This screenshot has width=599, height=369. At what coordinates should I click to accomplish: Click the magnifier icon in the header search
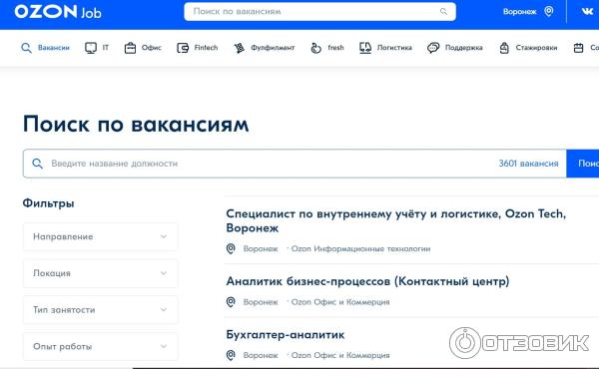pos(443,11)
